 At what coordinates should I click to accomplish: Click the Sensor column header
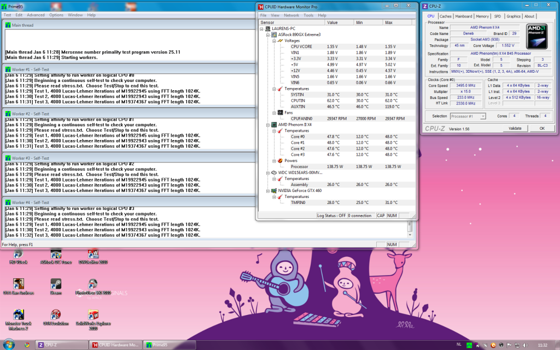[291, 22]
